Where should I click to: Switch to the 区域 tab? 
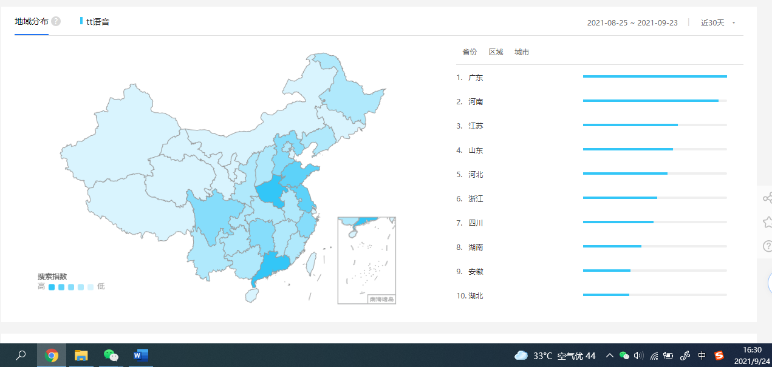[496, 52]
